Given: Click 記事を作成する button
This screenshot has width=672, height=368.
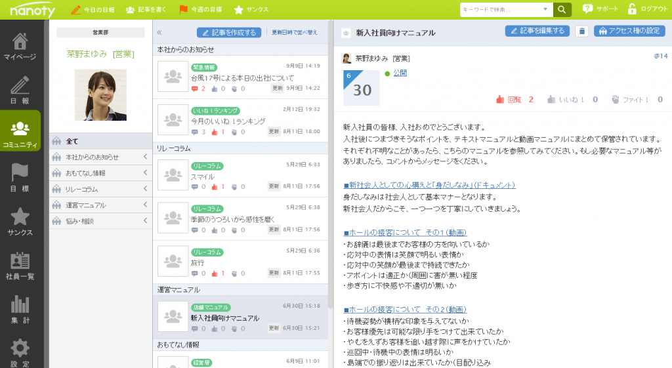Looking at the screenshot, I should click(x=229, y=32).
